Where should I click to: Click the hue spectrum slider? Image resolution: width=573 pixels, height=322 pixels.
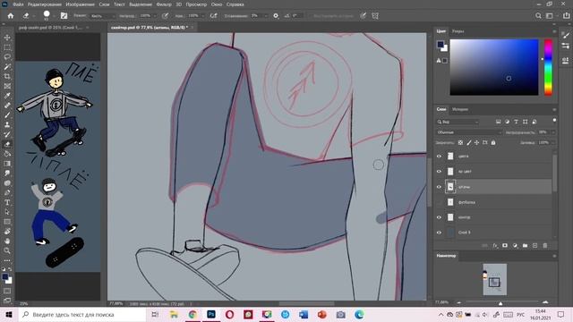point(548,68)
